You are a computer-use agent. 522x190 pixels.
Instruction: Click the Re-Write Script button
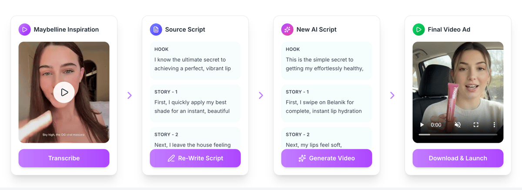point(195,158)
